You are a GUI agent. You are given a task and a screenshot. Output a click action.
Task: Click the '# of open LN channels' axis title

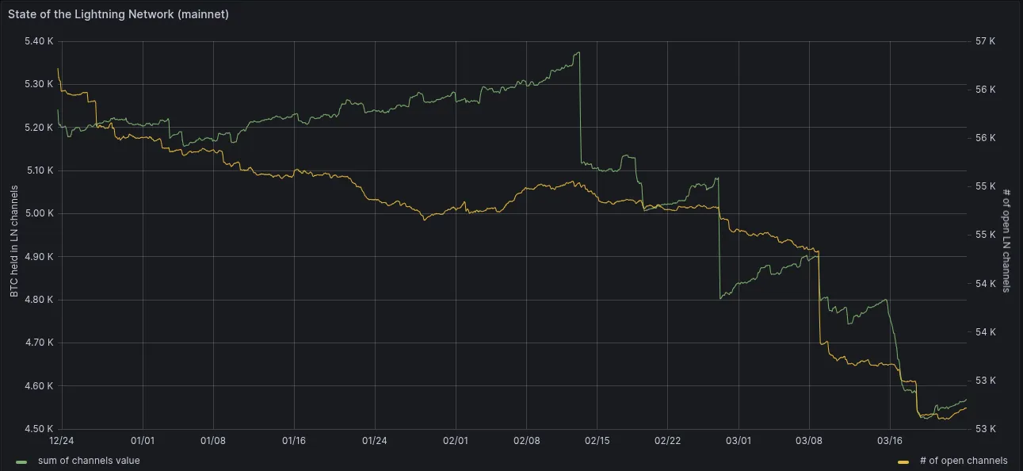1008,239
